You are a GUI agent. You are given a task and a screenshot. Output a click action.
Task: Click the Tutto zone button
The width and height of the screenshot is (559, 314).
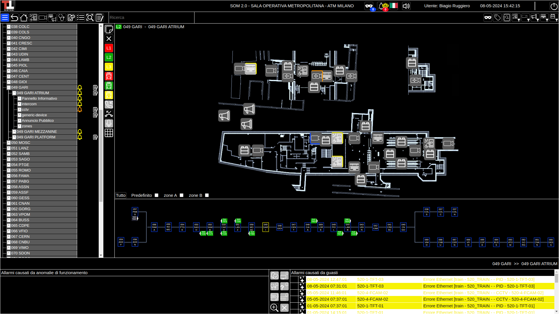121,195
